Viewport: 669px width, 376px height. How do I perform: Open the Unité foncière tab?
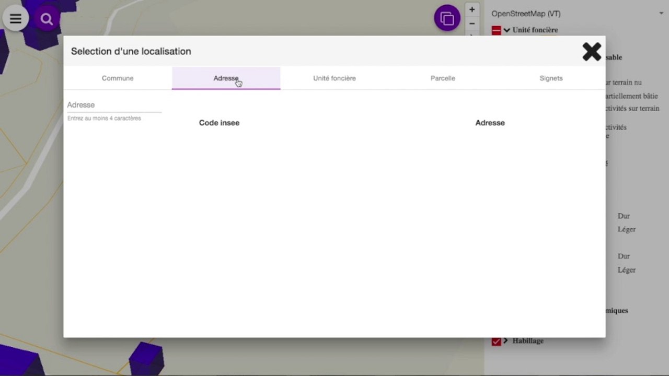pyautogui.click(x=334, y=78)
